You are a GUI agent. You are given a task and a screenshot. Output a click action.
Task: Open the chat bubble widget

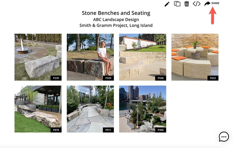pos(224,136)
